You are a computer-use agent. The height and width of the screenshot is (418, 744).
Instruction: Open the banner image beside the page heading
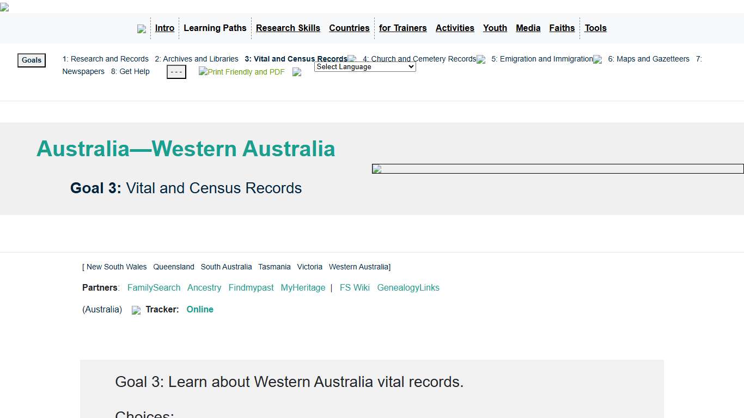(x=557, y=168)
